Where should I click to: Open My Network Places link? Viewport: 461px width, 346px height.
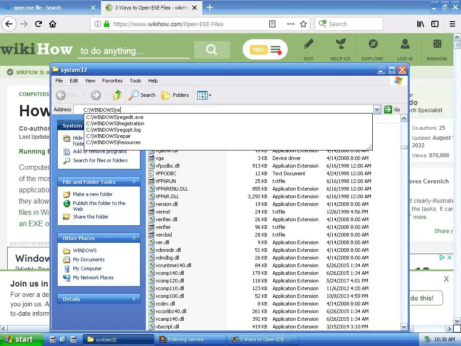(x=93, y=278)
